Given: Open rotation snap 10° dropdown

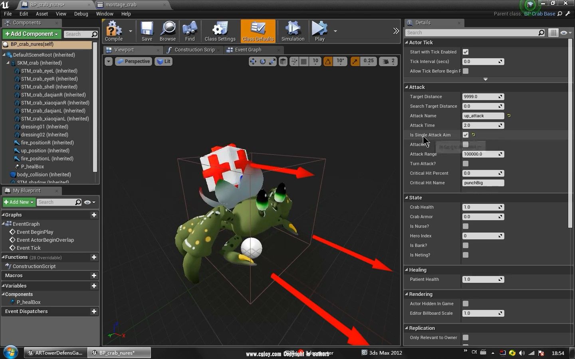Looking at the screenshot, I should click(x=340, y=61).
